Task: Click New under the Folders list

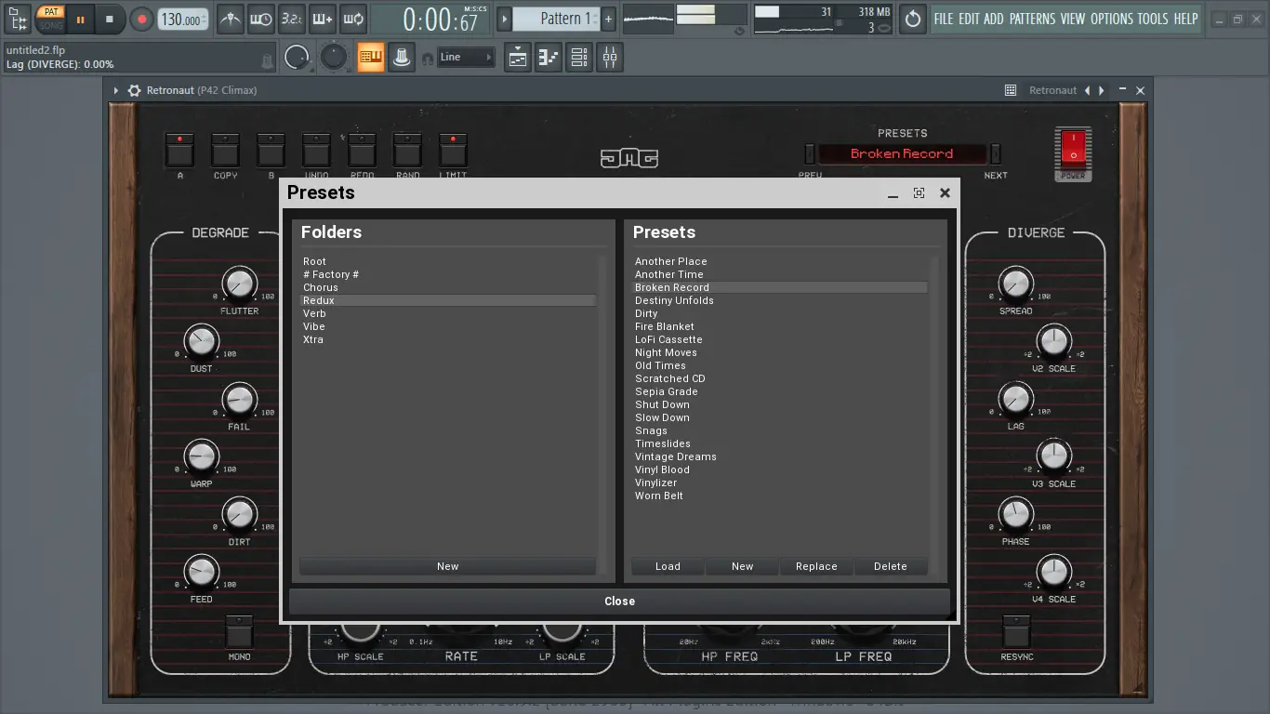Action: pos(447,566)
